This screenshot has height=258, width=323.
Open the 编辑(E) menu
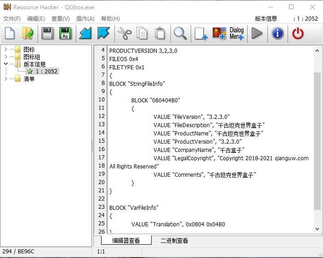point(36,19)
